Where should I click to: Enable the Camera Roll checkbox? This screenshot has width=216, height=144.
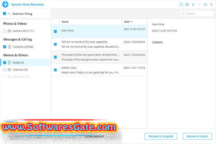[x=4, y=31]
